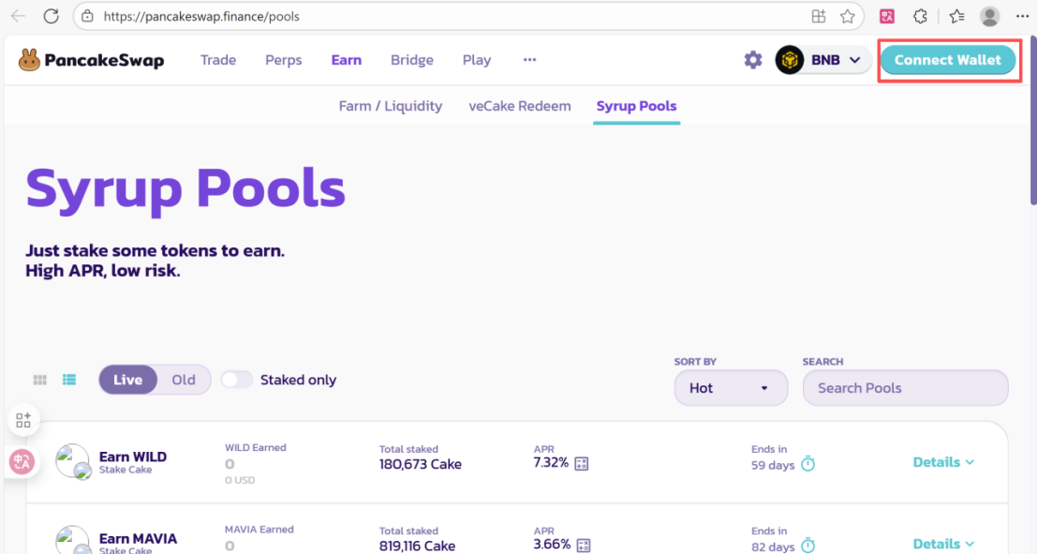Click the timer icon for MAVIA pool
Screen dimensions: 1038x554
click(808, 546)
